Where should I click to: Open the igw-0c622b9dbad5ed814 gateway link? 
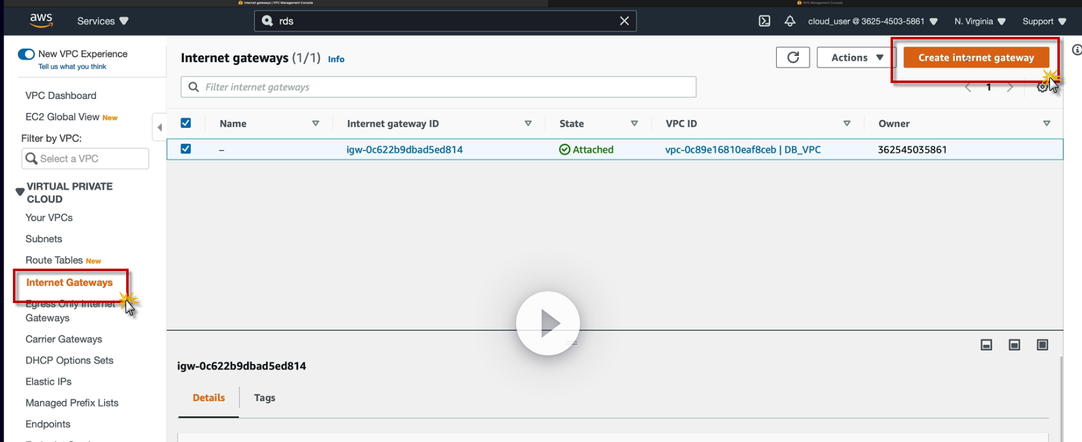404,149
